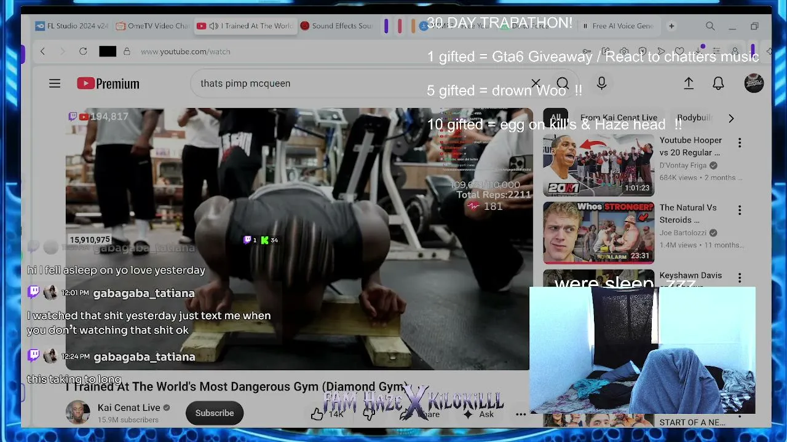This screenshot has height=442, width=787.
Task: Open the Youtube Hooper vs 20 Regular title
Action: point(690,146)
